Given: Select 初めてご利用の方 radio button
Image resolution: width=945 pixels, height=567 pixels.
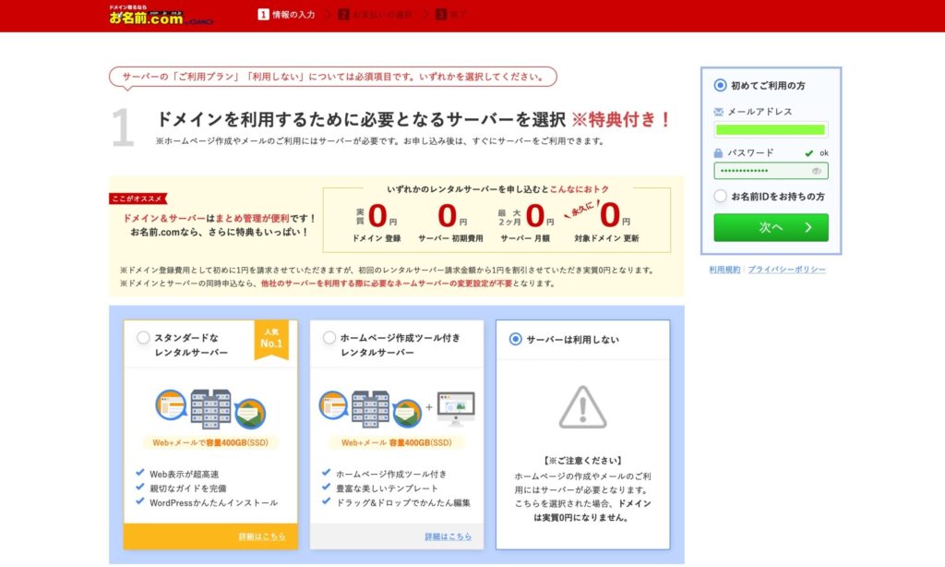Looking at the screenshot, I should point(720,85).
